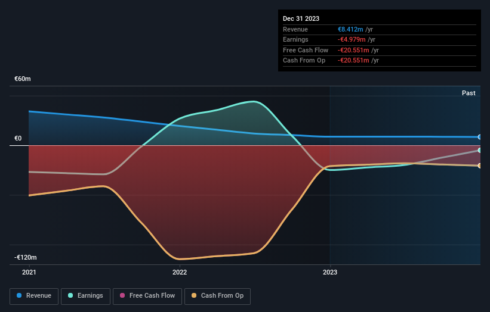Toggle the Cash From Op legend button
Viewport: 490px width, 312px height.
tap(217, 296)
